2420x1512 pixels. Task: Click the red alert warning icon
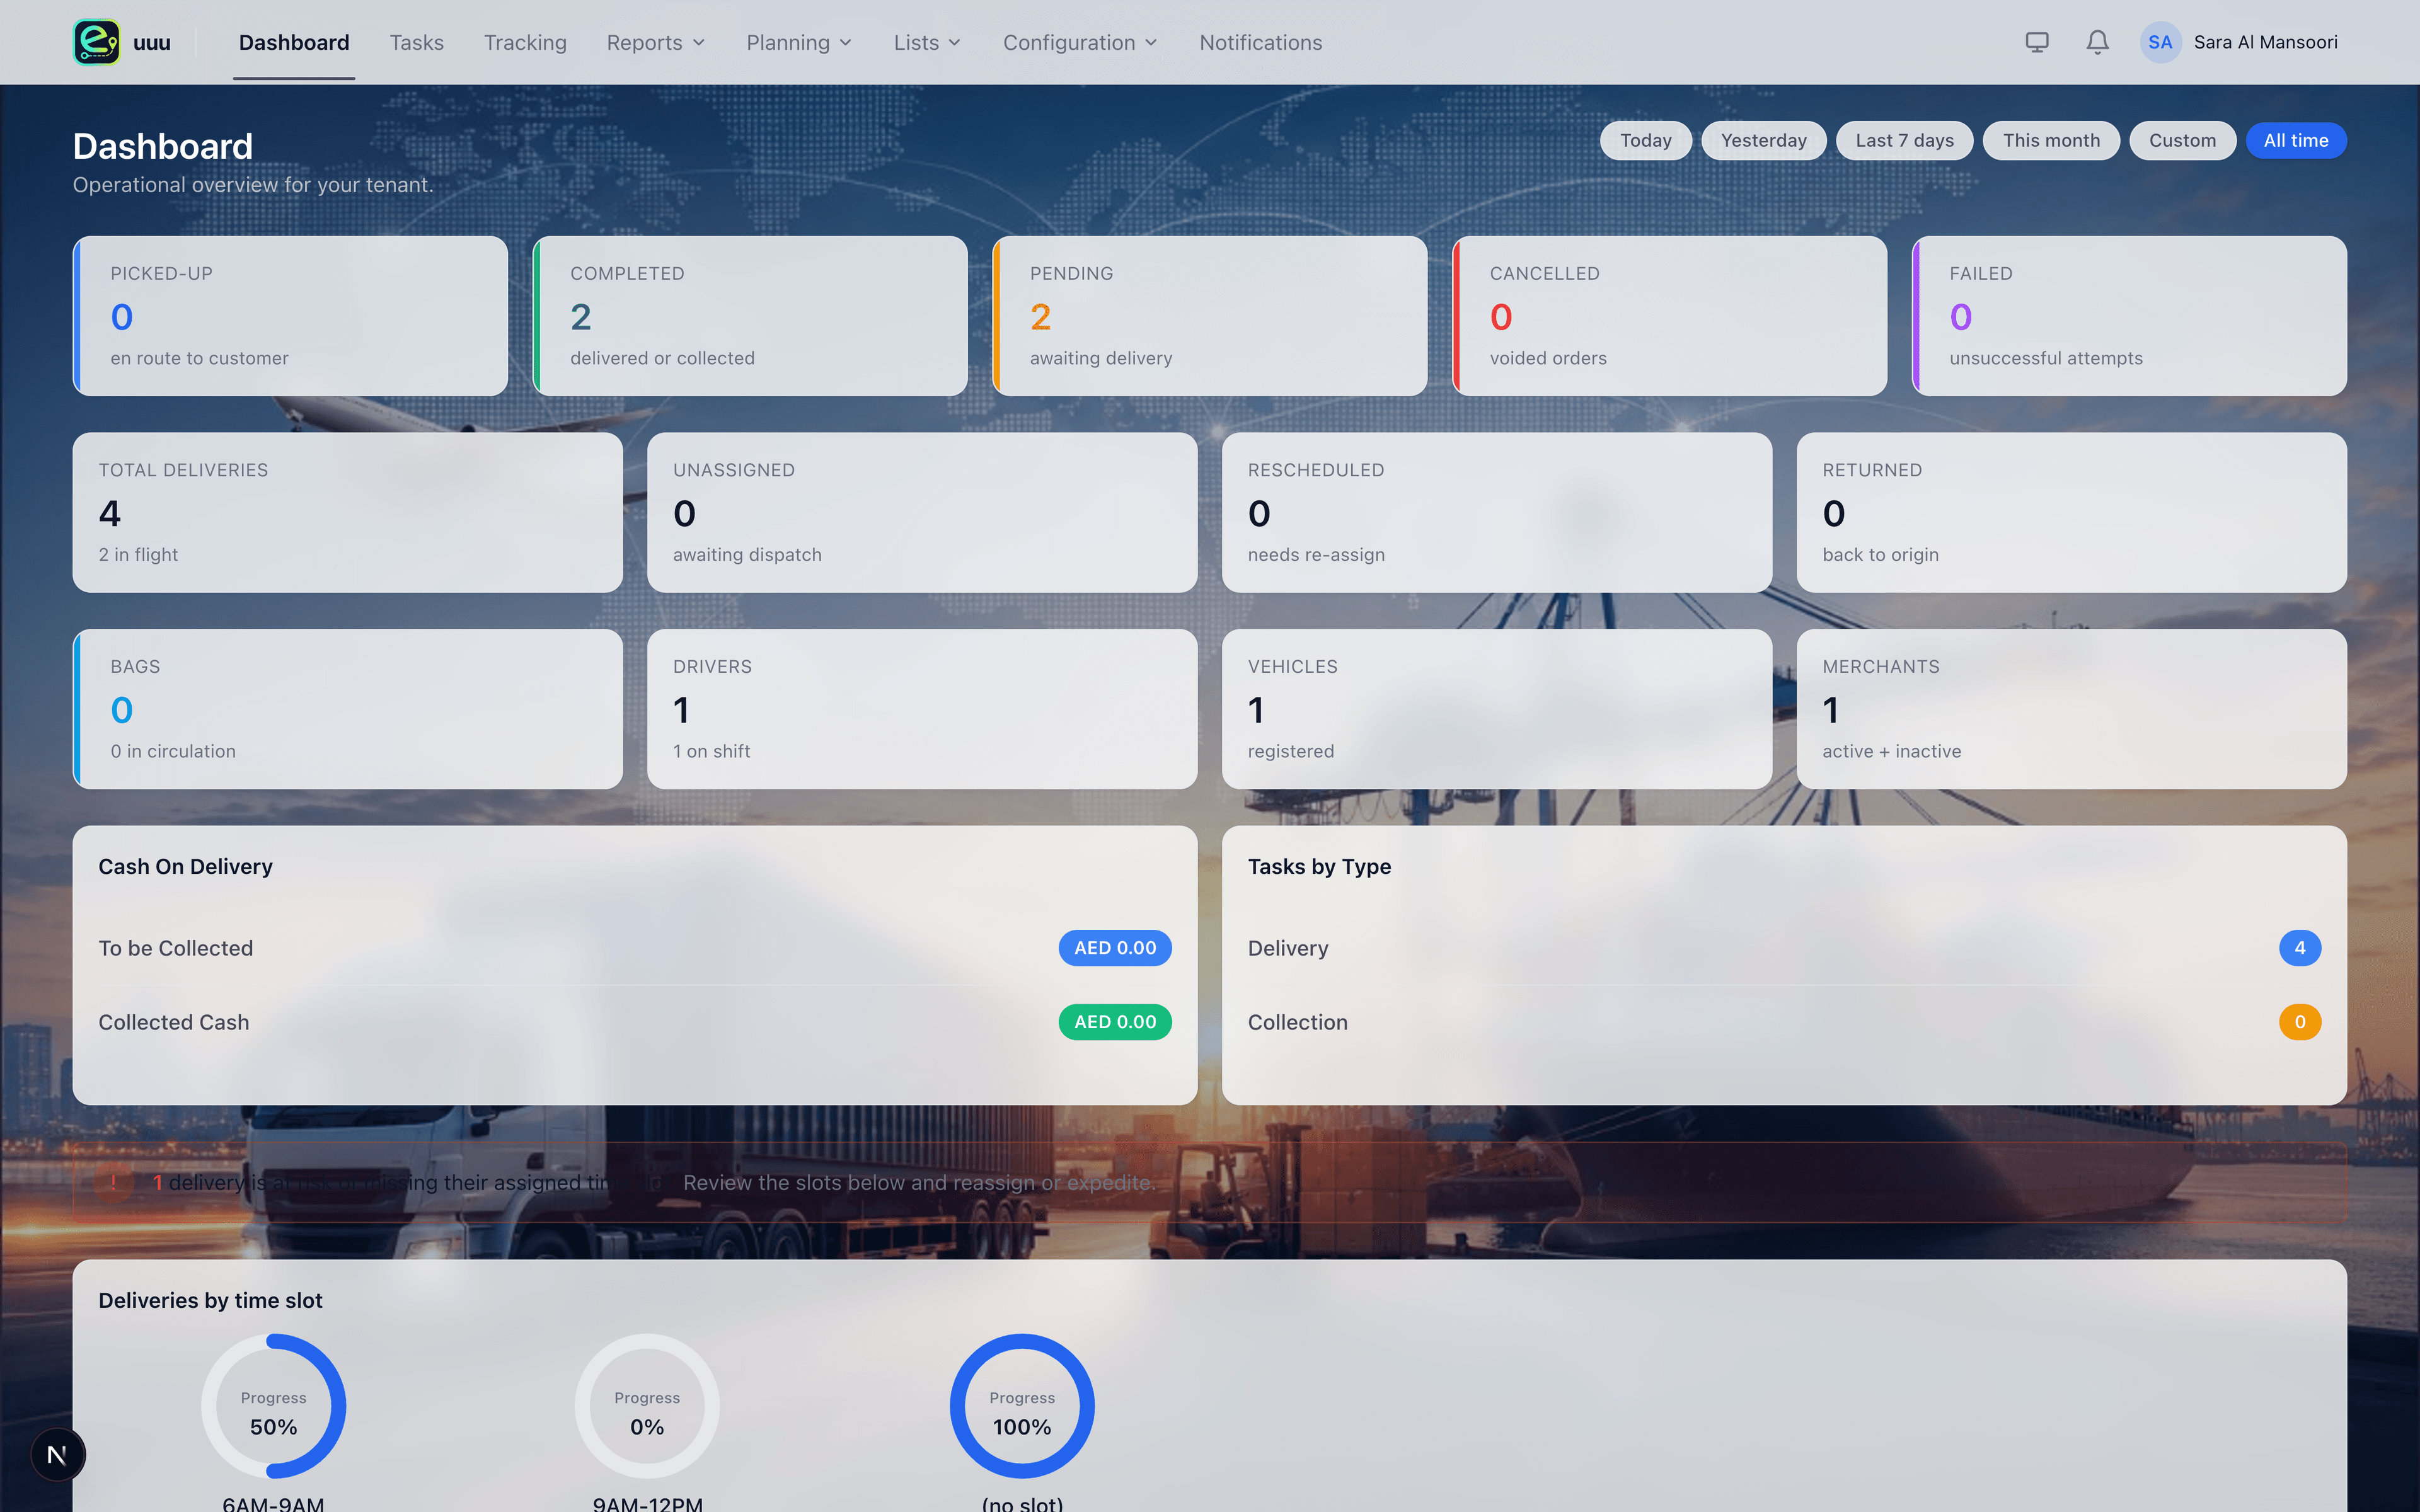[113, 1182]
